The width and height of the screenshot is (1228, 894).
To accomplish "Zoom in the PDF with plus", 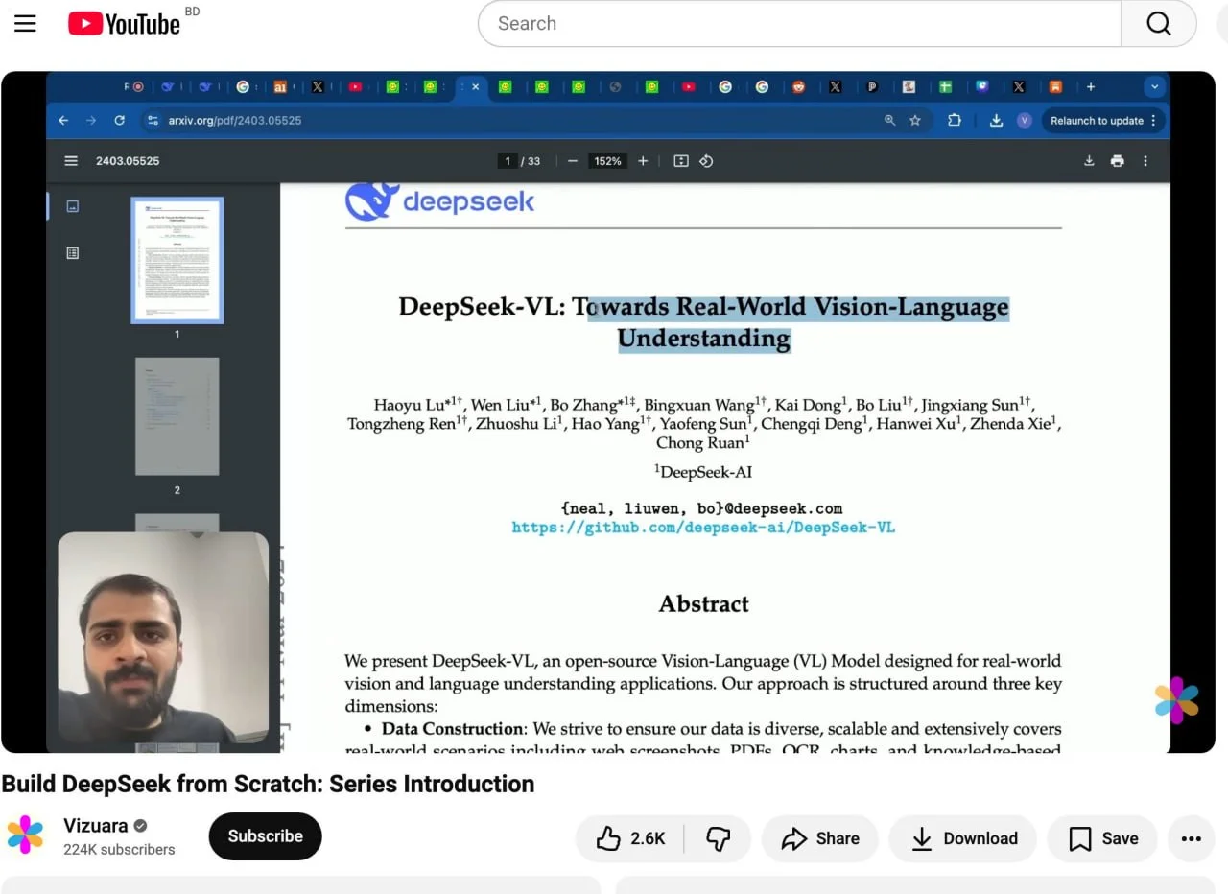I will tap(643, 161).
